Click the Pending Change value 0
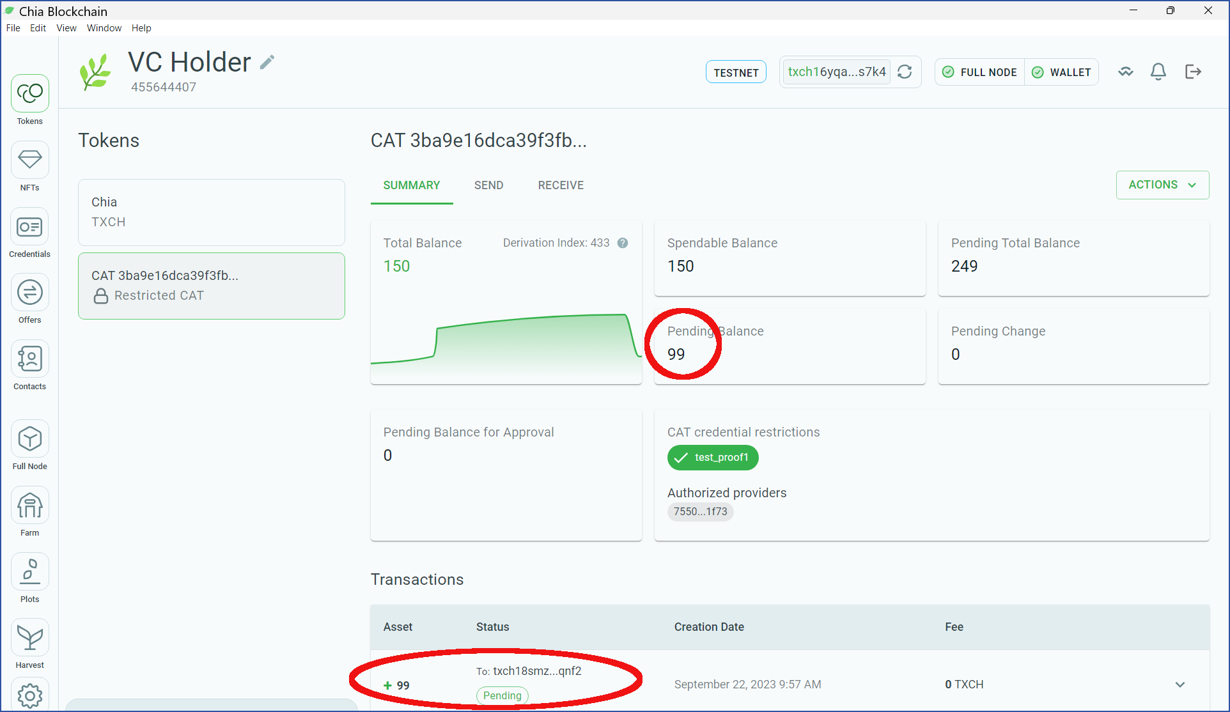The height and width of the screenshot is (712, 1230). coord(956,355)
